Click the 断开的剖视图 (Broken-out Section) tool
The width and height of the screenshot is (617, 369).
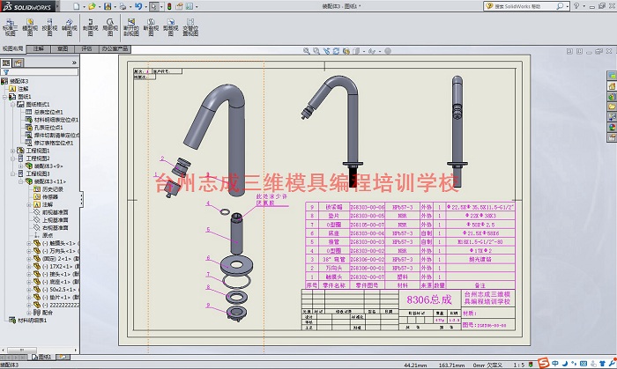click(x=131, y=26)
